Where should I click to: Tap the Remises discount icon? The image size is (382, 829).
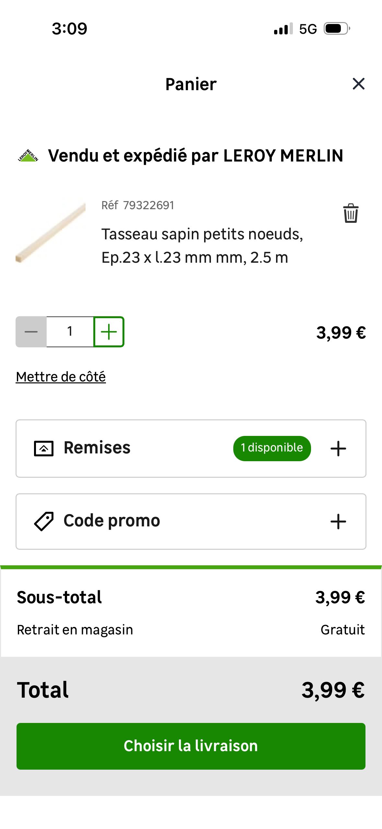coord(44,449)
